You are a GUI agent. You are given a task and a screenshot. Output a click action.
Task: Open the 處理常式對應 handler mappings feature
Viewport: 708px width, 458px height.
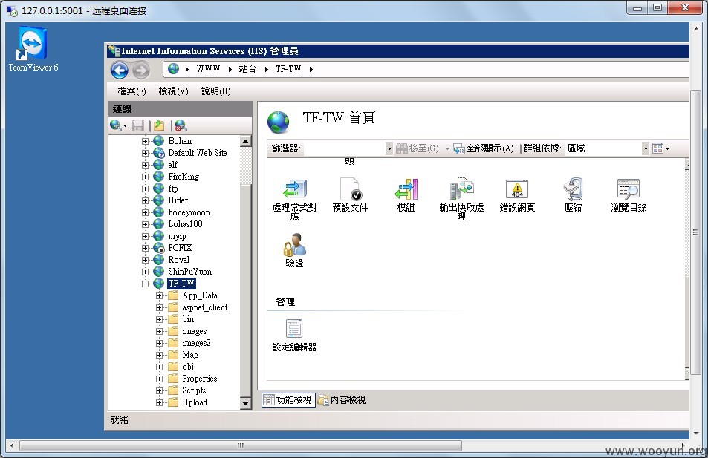(x=294, y=199)
